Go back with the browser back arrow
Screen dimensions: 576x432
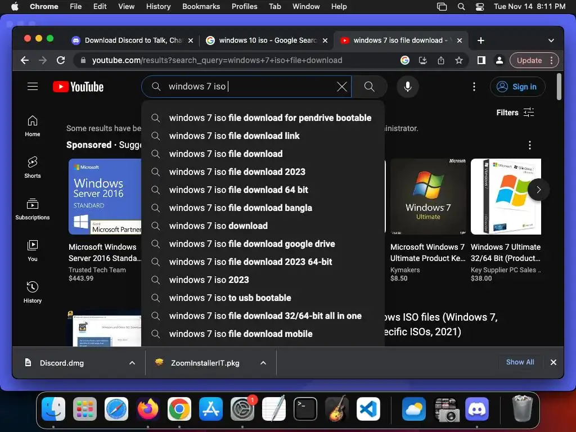(25, 60)
